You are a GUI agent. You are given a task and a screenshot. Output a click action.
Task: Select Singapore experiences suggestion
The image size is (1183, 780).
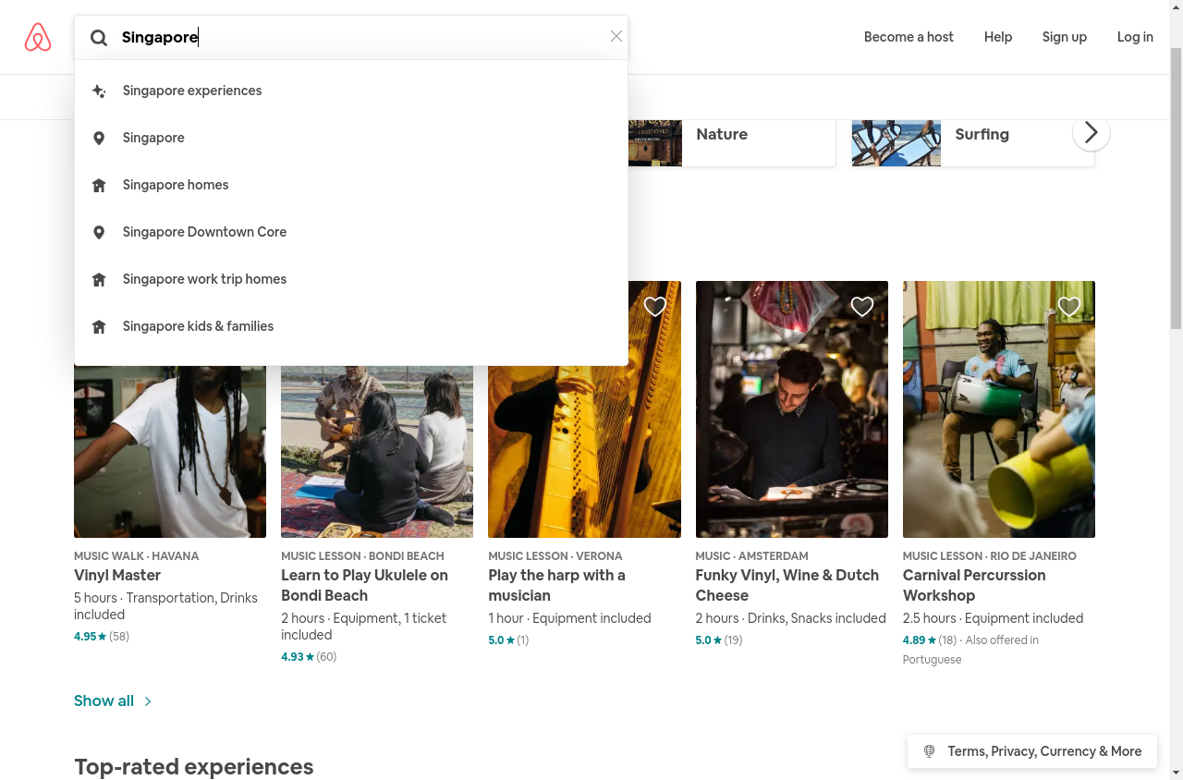pos(192,91)
